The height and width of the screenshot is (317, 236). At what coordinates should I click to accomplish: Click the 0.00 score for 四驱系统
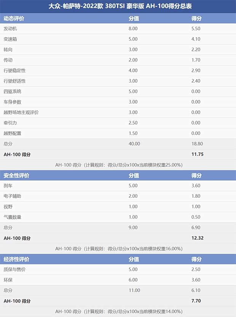click(x=196, y=91)
